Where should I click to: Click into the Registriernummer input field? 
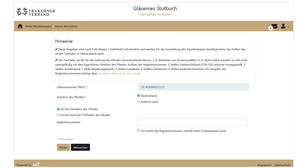[192, 122]
